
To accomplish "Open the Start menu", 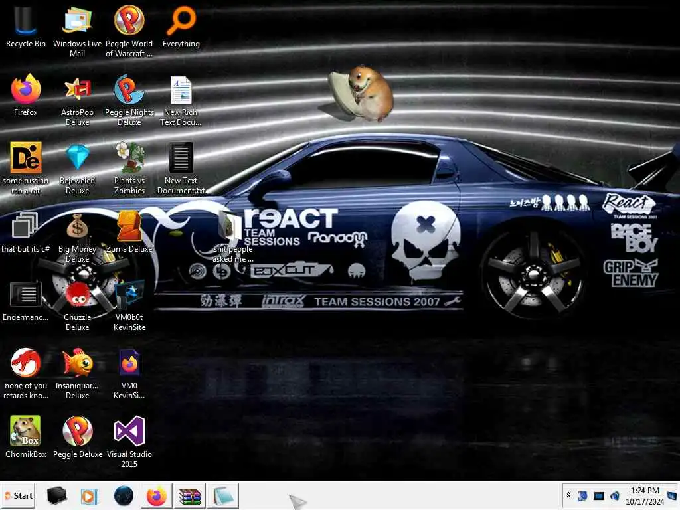I will (x=18, y=495).
